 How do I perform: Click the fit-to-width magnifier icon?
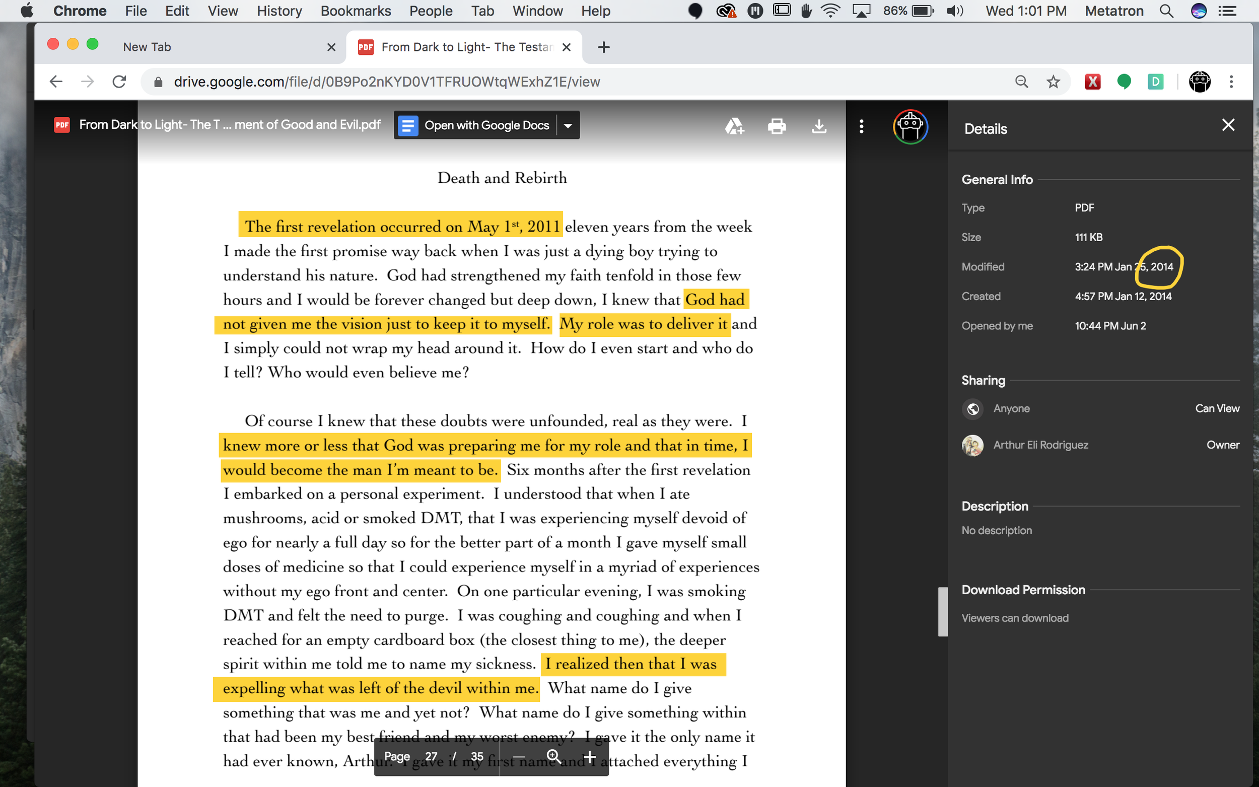pos(554,756)
